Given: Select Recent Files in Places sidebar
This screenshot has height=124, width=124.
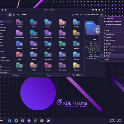Looking at the screenshot, I should click(x=3, y=58).
